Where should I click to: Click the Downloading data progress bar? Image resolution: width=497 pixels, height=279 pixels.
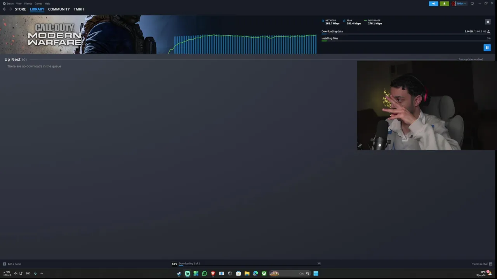(406, 34)
